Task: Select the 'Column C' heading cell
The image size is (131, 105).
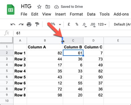Action: [x=93, y=47]
